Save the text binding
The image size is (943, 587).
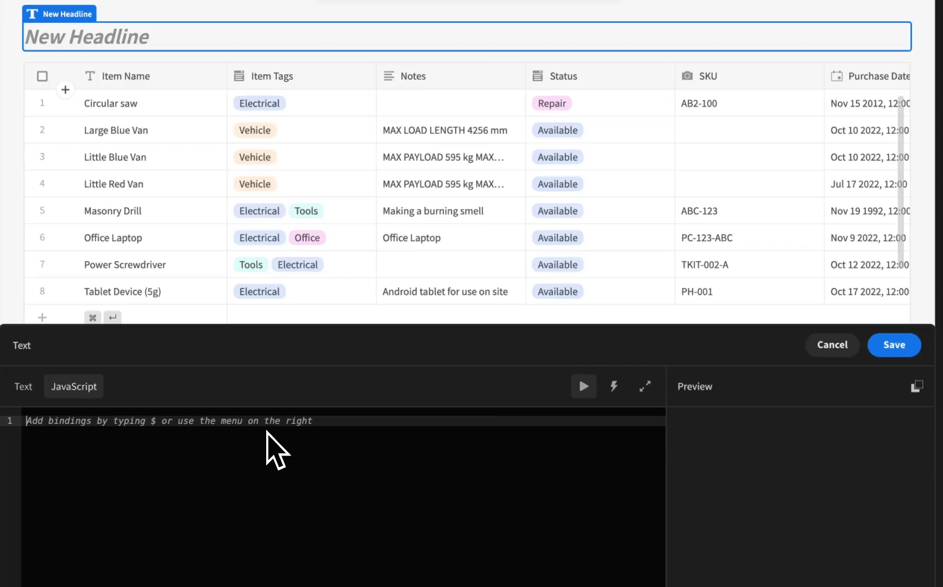(x=894, y=345)
